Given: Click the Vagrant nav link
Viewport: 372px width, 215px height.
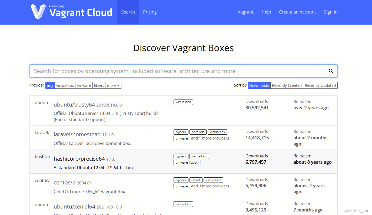Looking at the screenshot, I should 245,12.
